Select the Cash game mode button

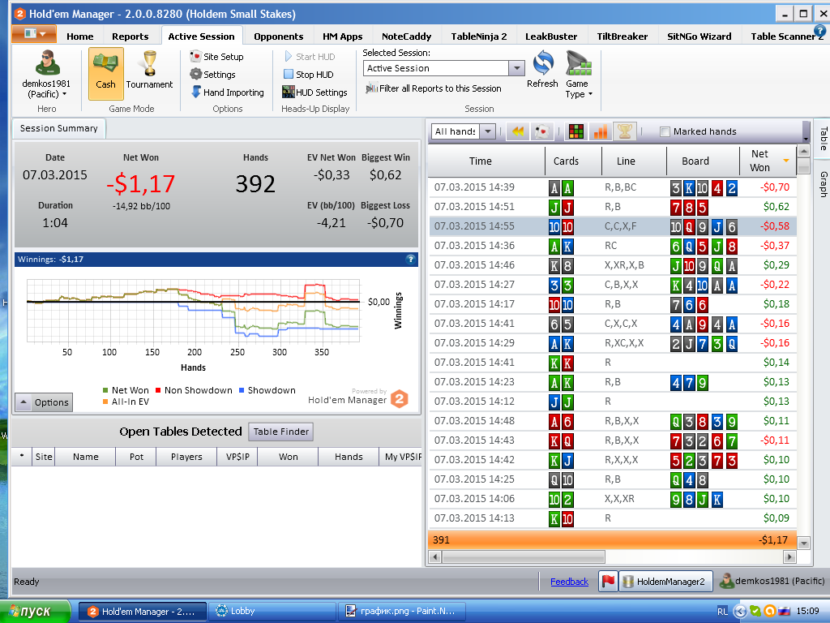tap(106, 73)
